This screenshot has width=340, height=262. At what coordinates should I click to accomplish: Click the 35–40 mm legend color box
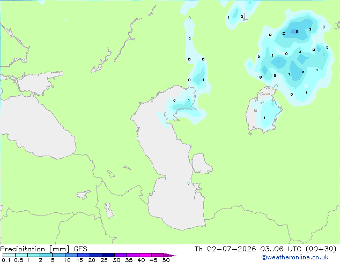pyautogui.click(x=133, y=255)
